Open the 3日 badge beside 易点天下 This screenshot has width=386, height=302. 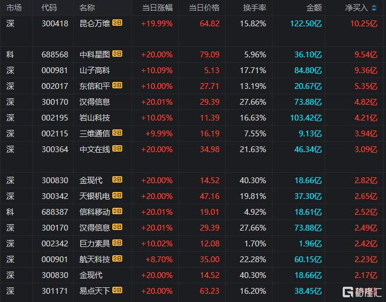coord(117,290)
